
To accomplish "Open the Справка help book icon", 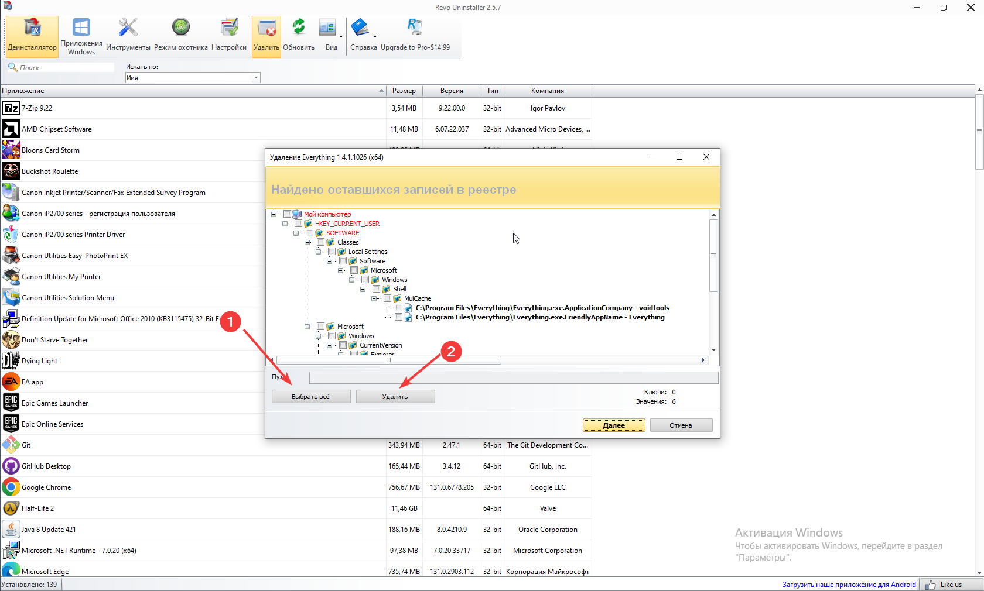I will pyautogui.click(x=360, y=27).
